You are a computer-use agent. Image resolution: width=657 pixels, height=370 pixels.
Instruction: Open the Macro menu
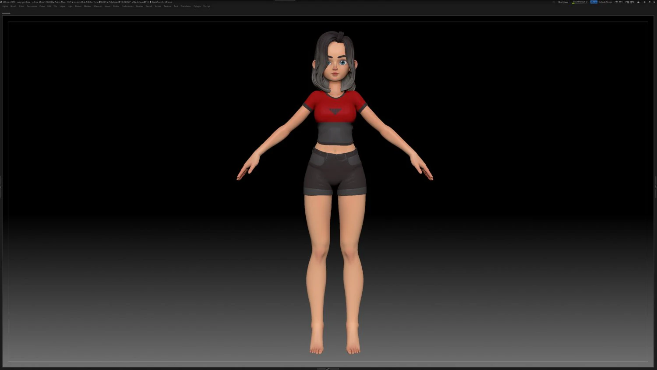(x=78, y=6)
